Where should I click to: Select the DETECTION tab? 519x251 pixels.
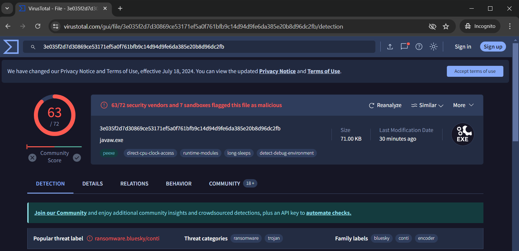pyautogui.click(x=50, y=184)
